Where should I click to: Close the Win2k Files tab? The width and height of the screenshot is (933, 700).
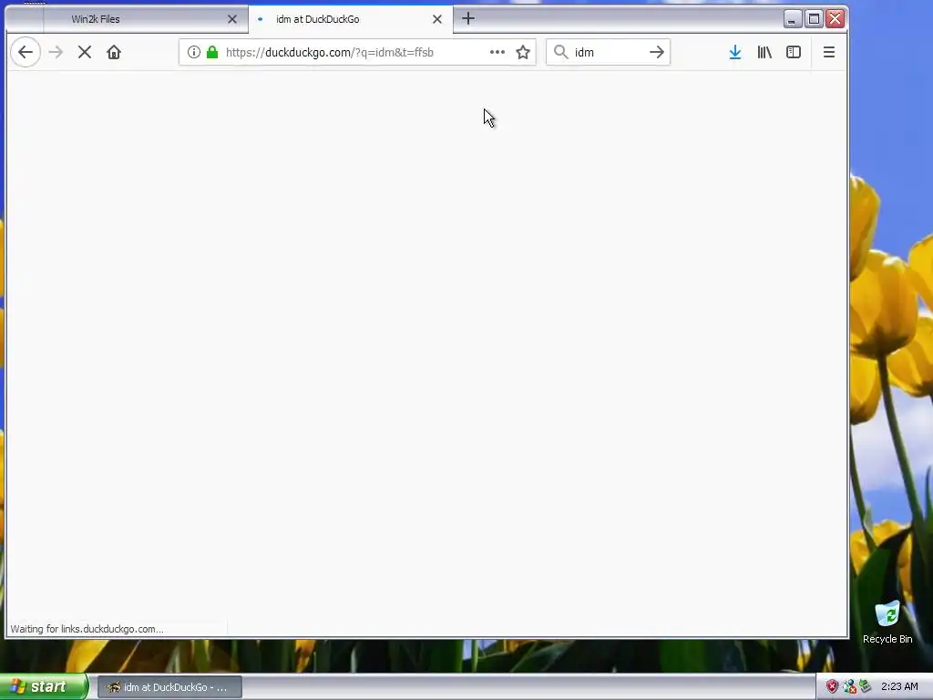point(232,19)
